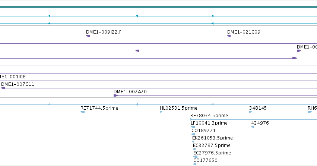
Task: Click the HL02531.5prime blue arrow glyph
Action: tap(161, 112)
